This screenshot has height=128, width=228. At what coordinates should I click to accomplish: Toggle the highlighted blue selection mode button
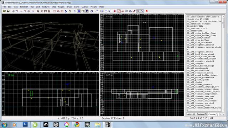tap(79, 11)
